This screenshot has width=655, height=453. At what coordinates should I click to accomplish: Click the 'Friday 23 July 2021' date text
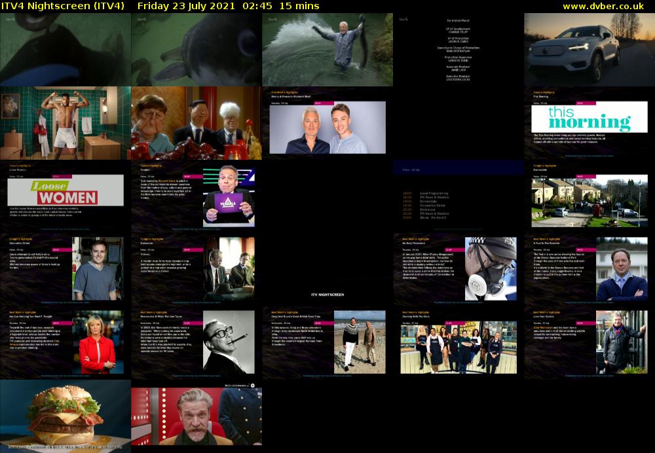186,7
